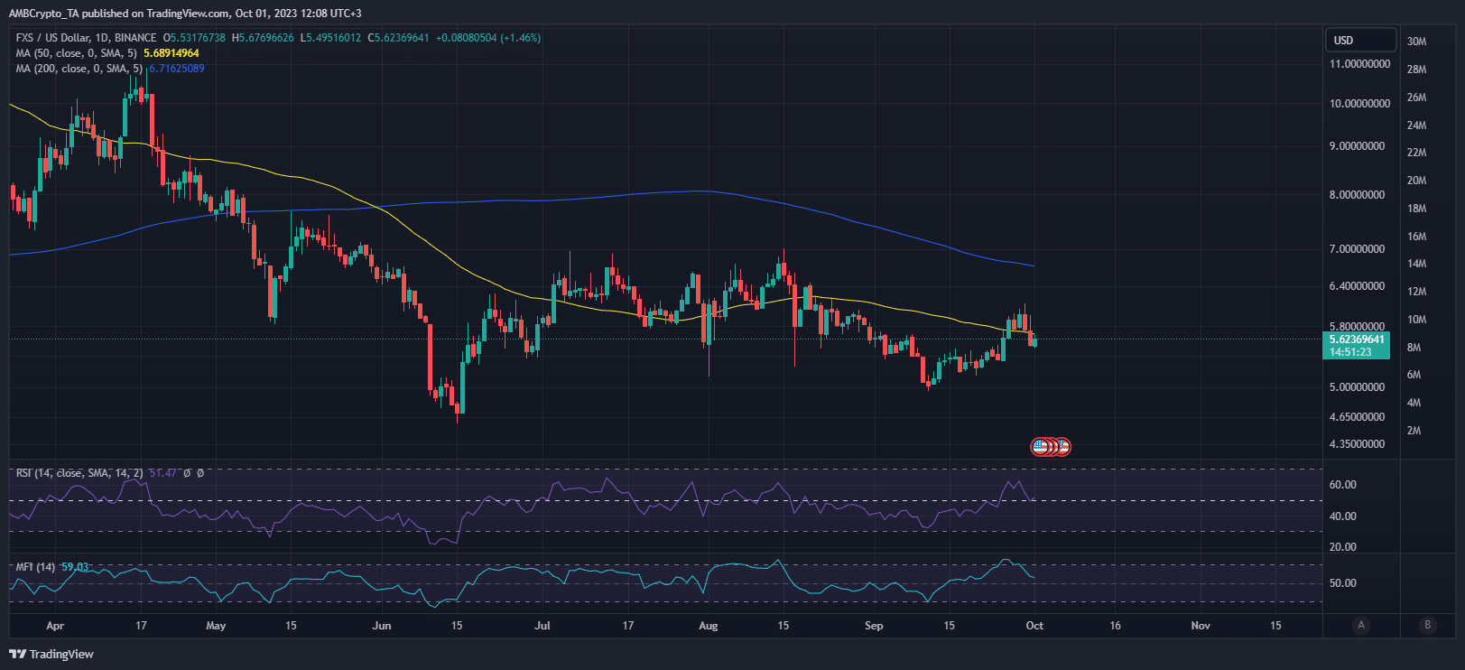Toggle auto scale with the A button

coord(1361,625)
